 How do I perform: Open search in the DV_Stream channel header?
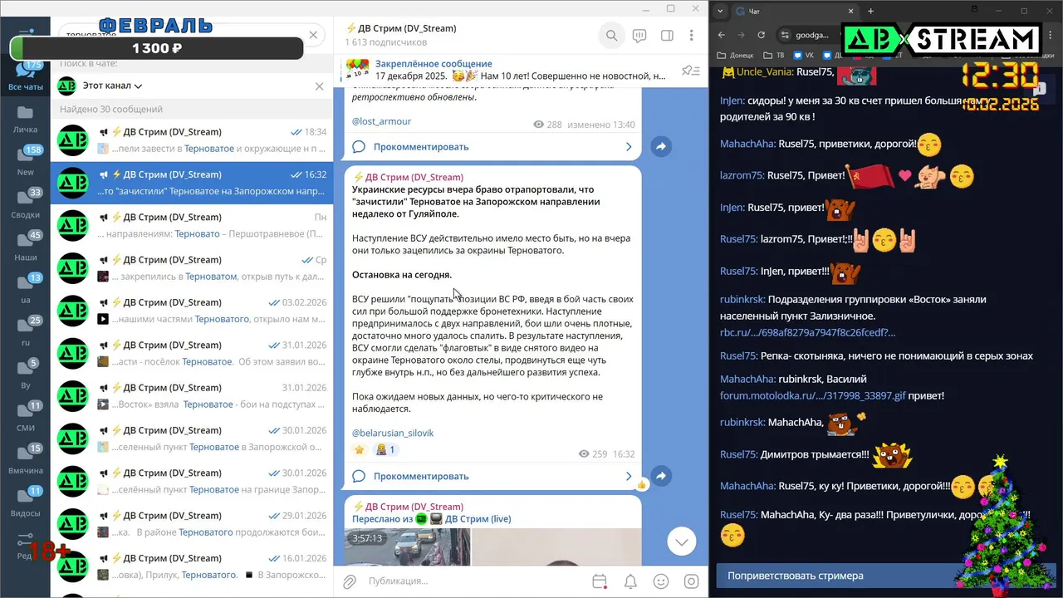click(611, 36)
